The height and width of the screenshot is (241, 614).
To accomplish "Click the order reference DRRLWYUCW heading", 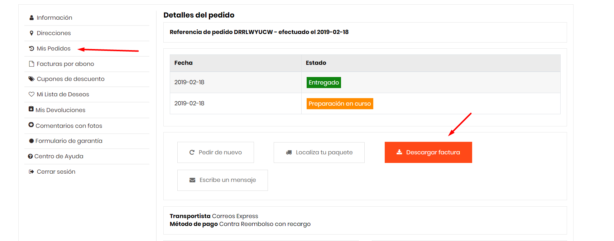I will 259,32.
